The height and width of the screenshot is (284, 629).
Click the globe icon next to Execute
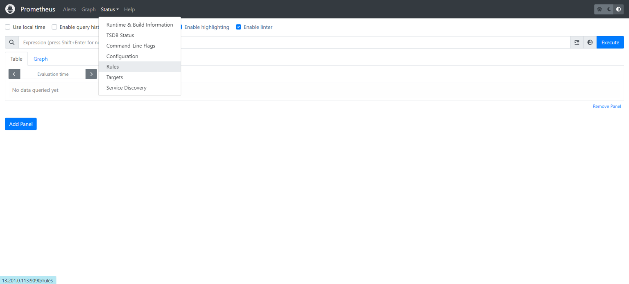point(590,42)
